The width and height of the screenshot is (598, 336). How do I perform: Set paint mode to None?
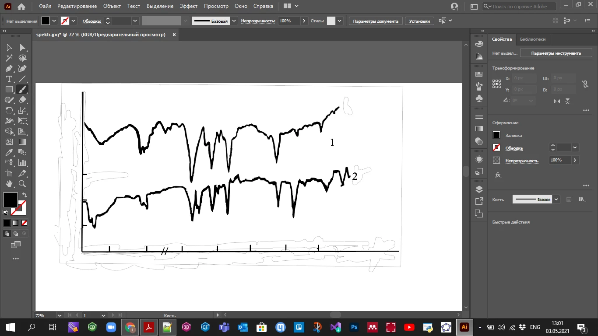tap(25, 223)
